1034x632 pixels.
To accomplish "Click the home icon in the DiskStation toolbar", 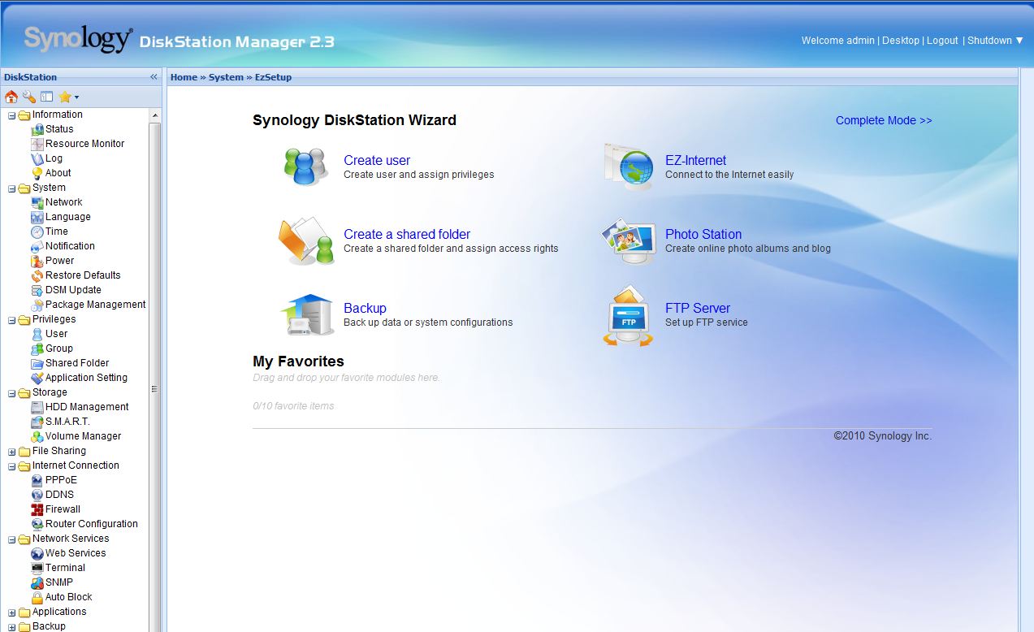I will pos(11,97).
